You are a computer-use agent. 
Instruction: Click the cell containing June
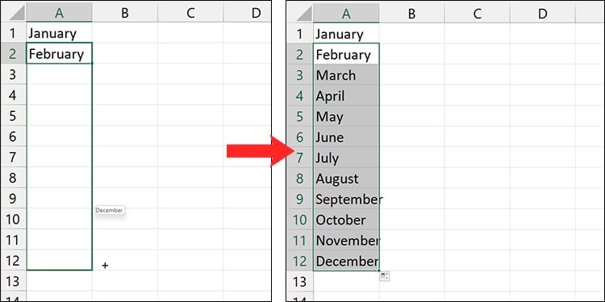[346, 137]
